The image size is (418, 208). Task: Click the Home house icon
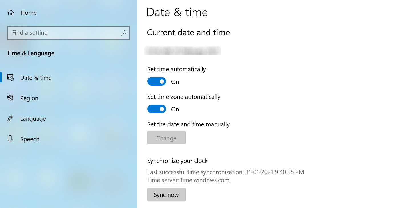pyautogui.click(x=11, y=13)
